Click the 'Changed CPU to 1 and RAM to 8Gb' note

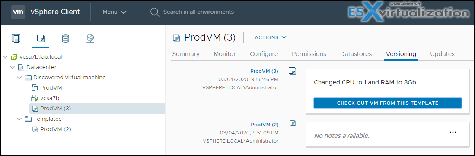coord(365,82)
